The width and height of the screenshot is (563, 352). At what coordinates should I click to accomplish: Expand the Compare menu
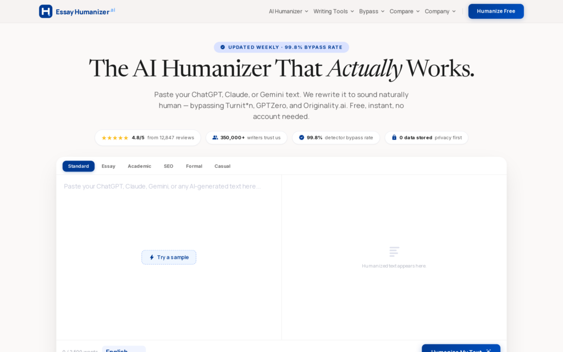[x=404, y=12]
